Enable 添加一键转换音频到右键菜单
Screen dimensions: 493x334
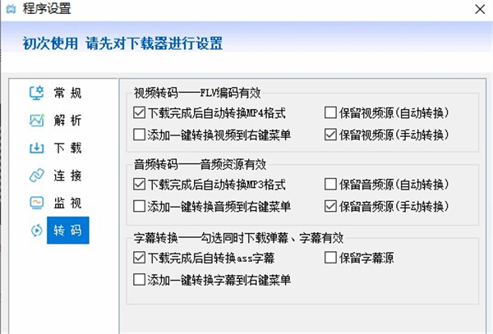(139, 206)
